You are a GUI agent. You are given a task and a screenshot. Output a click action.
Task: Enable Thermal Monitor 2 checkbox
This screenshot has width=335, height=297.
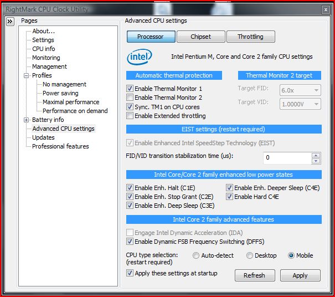pos(130,98)
